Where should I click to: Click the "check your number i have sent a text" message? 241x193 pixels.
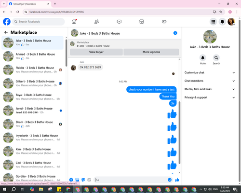pos(151,89)
